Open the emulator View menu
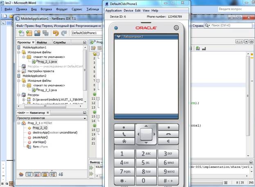Screen dimensions: 255x187 coord(146,11)
